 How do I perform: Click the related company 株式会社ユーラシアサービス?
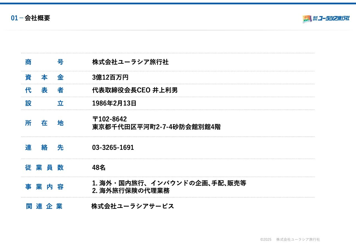coord(132,206)
